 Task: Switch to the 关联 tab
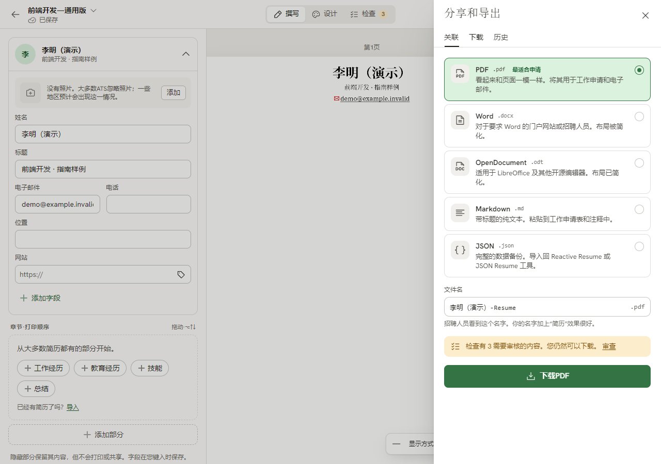pos(451,37)
